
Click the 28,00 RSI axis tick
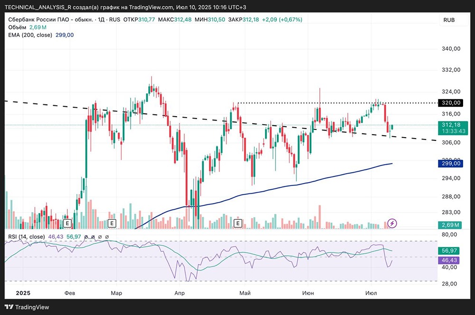(x=449, y=284)
